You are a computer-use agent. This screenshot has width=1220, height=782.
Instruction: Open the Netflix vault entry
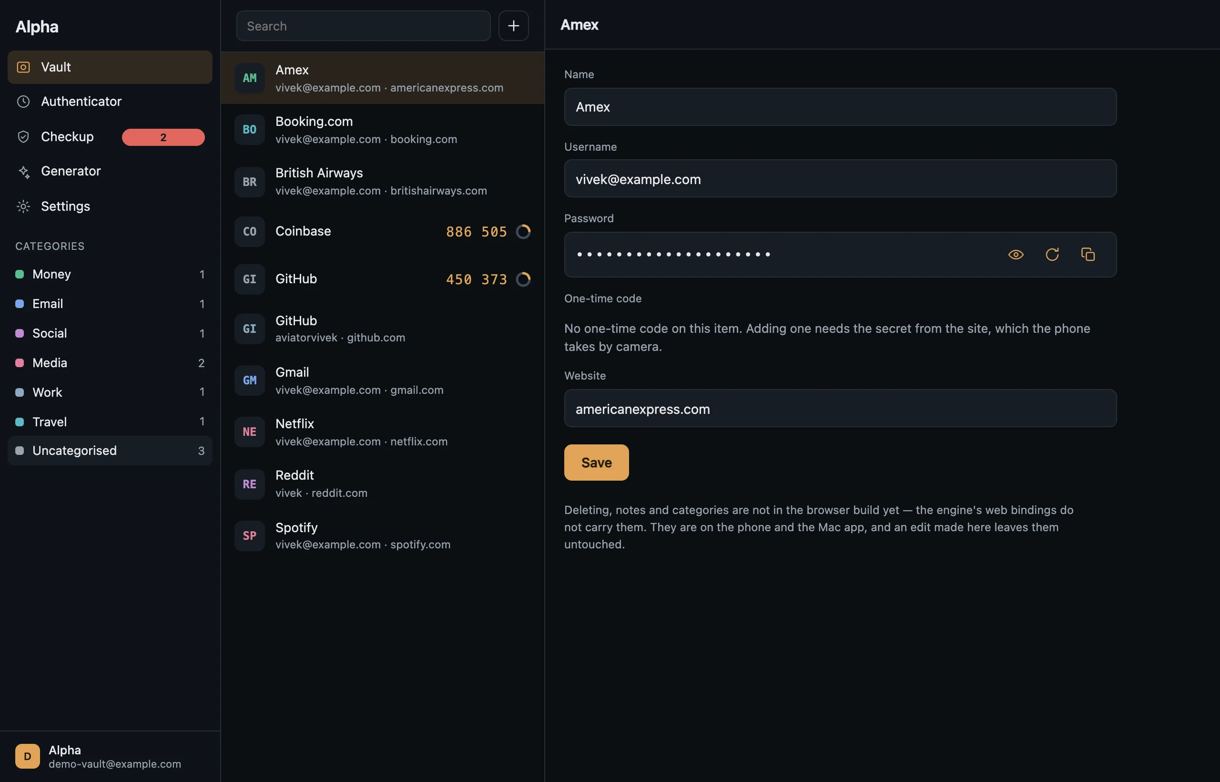(383, 432)
